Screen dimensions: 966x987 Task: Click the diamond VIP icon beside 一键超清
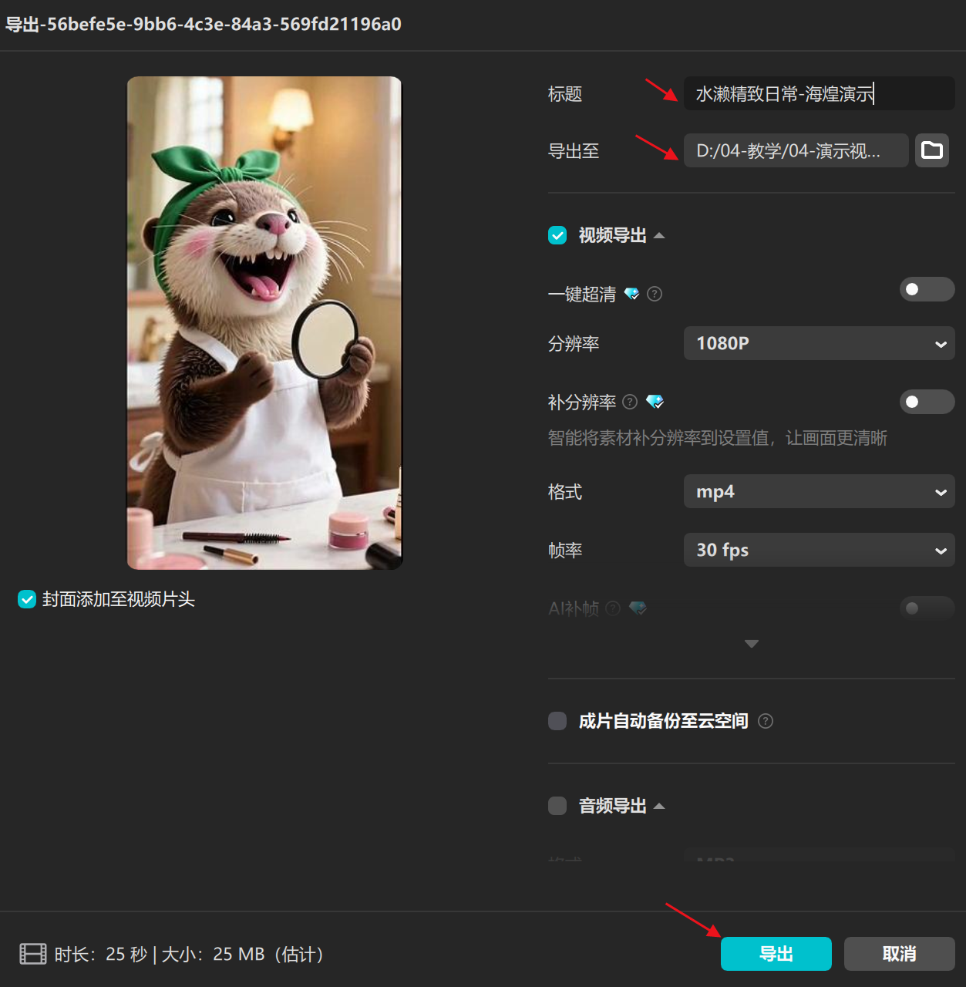click(631, 294)
